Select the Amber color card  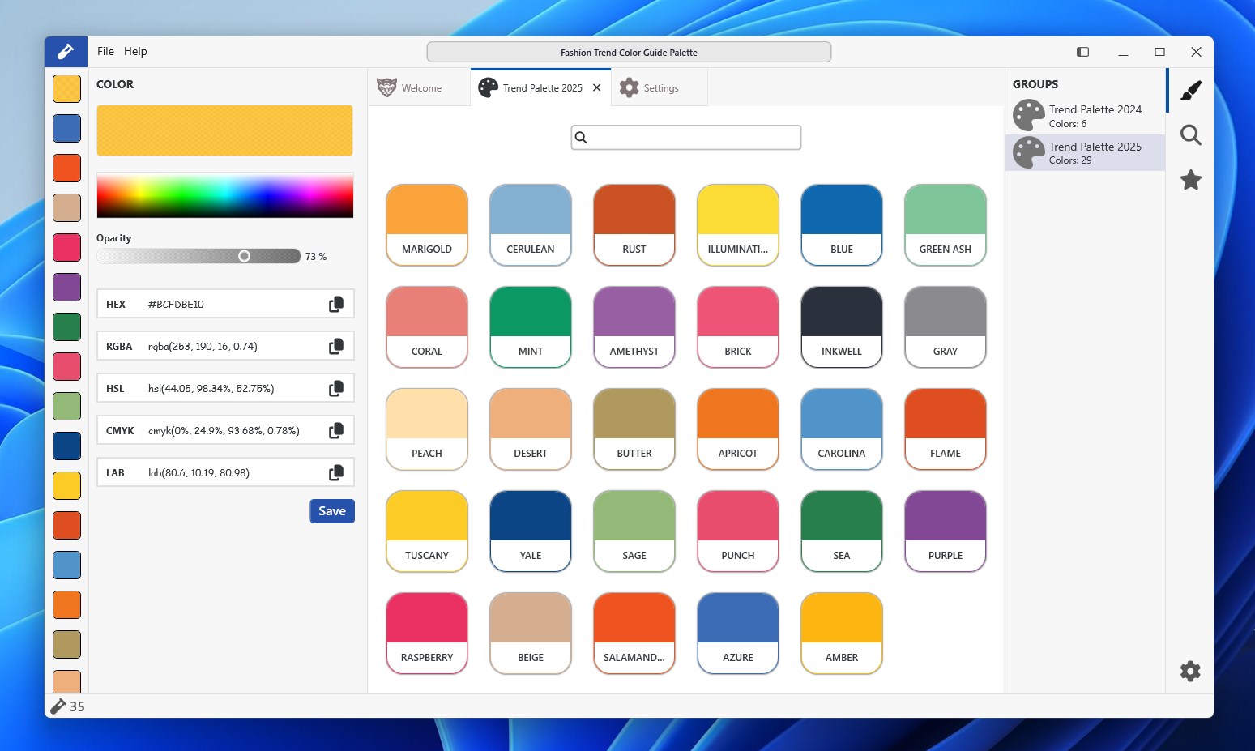click(842, 634)
